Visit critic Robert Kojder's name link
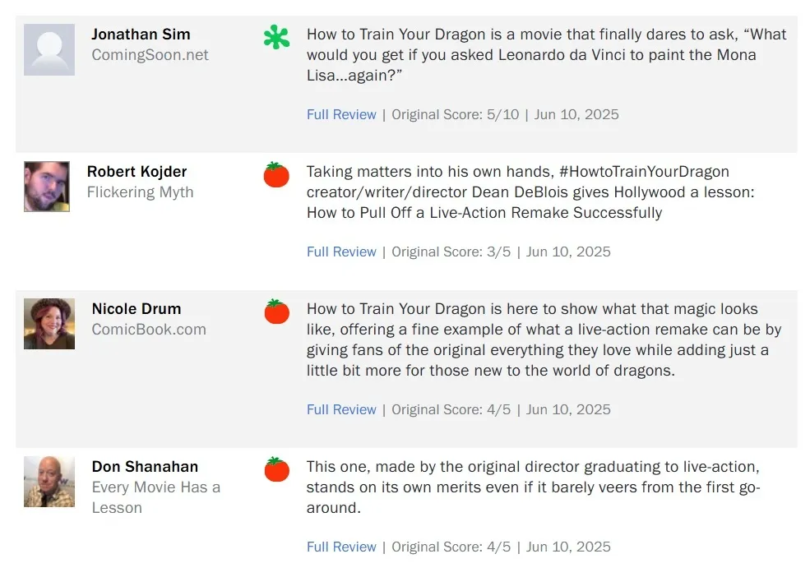 coord(137,172)
